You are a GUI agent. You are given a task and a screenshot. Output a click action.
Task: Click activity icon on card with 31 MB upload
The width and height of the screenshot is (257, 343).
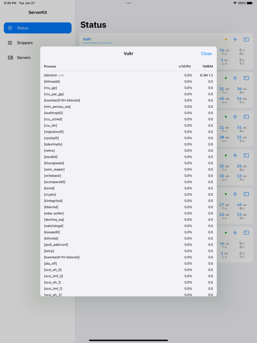point(235,78)
